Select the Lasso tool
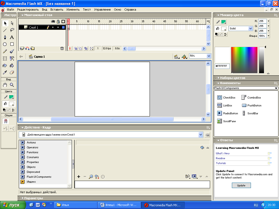This screenshot has width=279, height=209. point(12,30)
